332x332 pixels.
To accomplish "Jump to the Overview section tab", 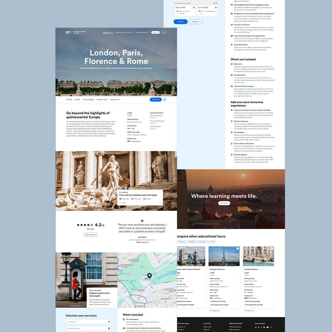I will click(x=69, y=100).
